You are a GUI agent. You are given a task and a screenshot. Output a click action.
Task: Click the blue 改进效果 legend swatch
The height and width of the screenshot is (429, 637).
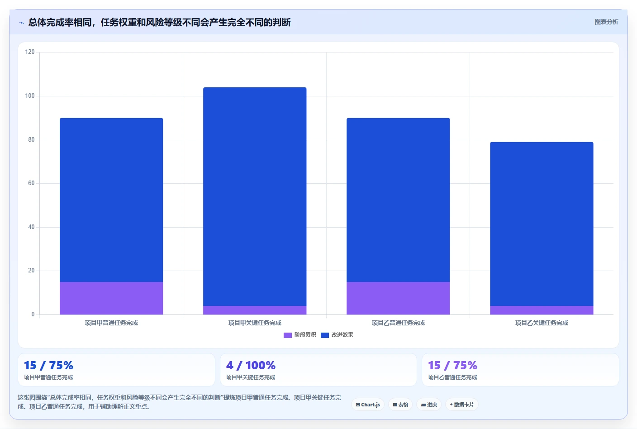point(325,335)
